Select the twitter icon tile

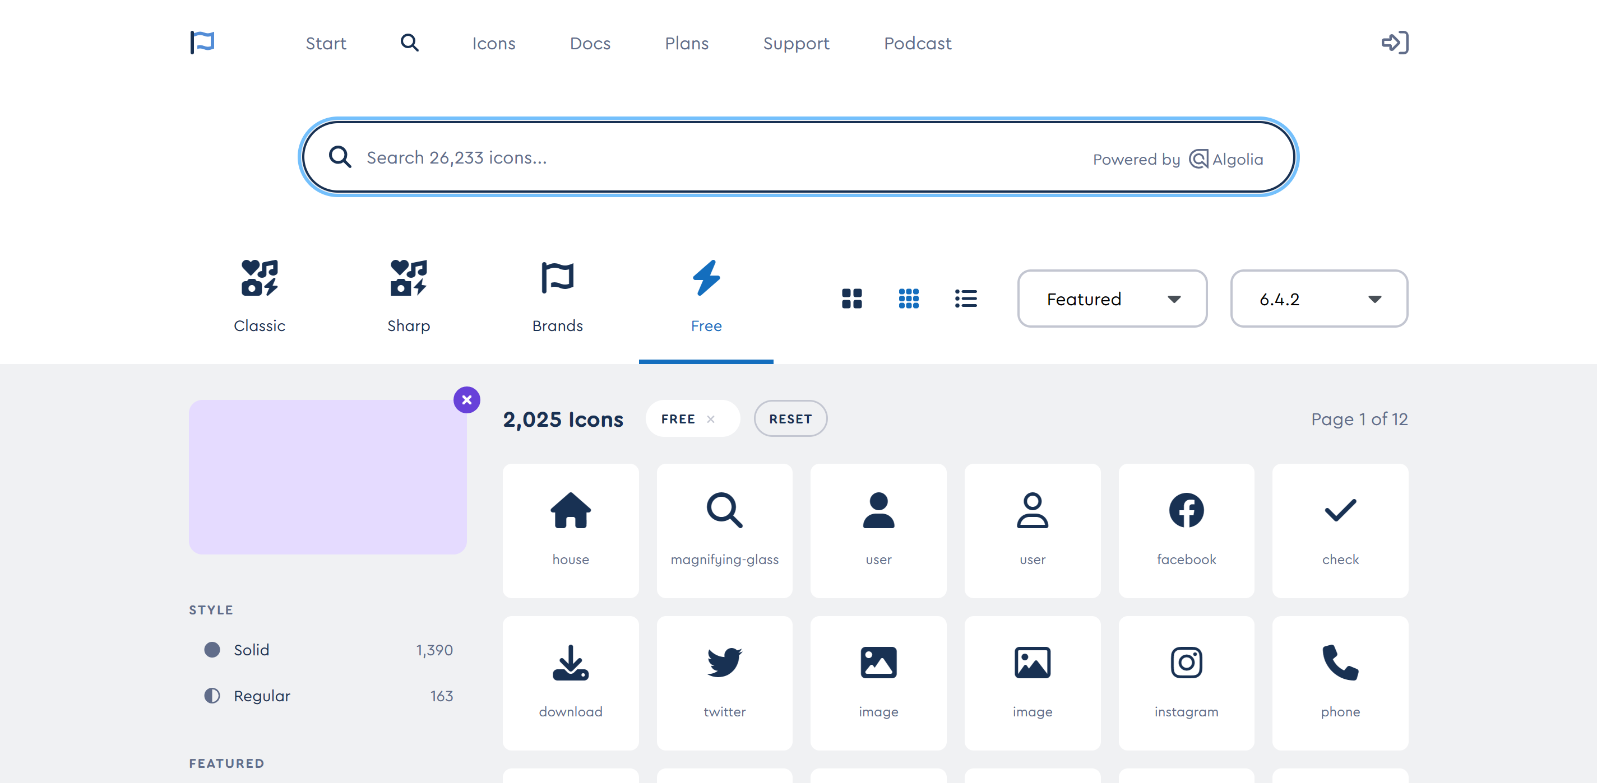coord(724,683)
